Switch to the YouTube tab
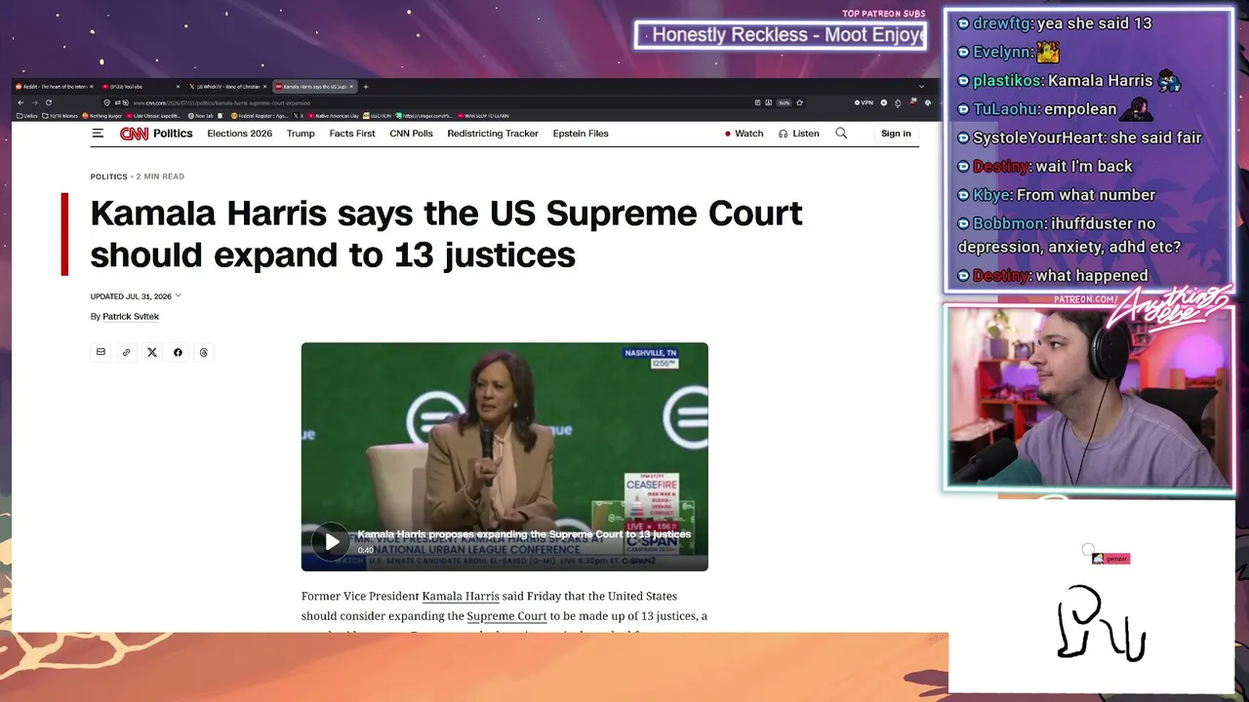The height and width of the screenshot is (702, 1249). tap(141, 87)
